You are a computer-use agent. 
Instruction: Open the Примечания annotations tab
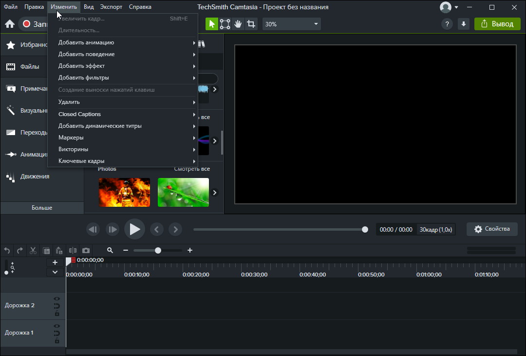pyautogui.click(x=24, y=89)
